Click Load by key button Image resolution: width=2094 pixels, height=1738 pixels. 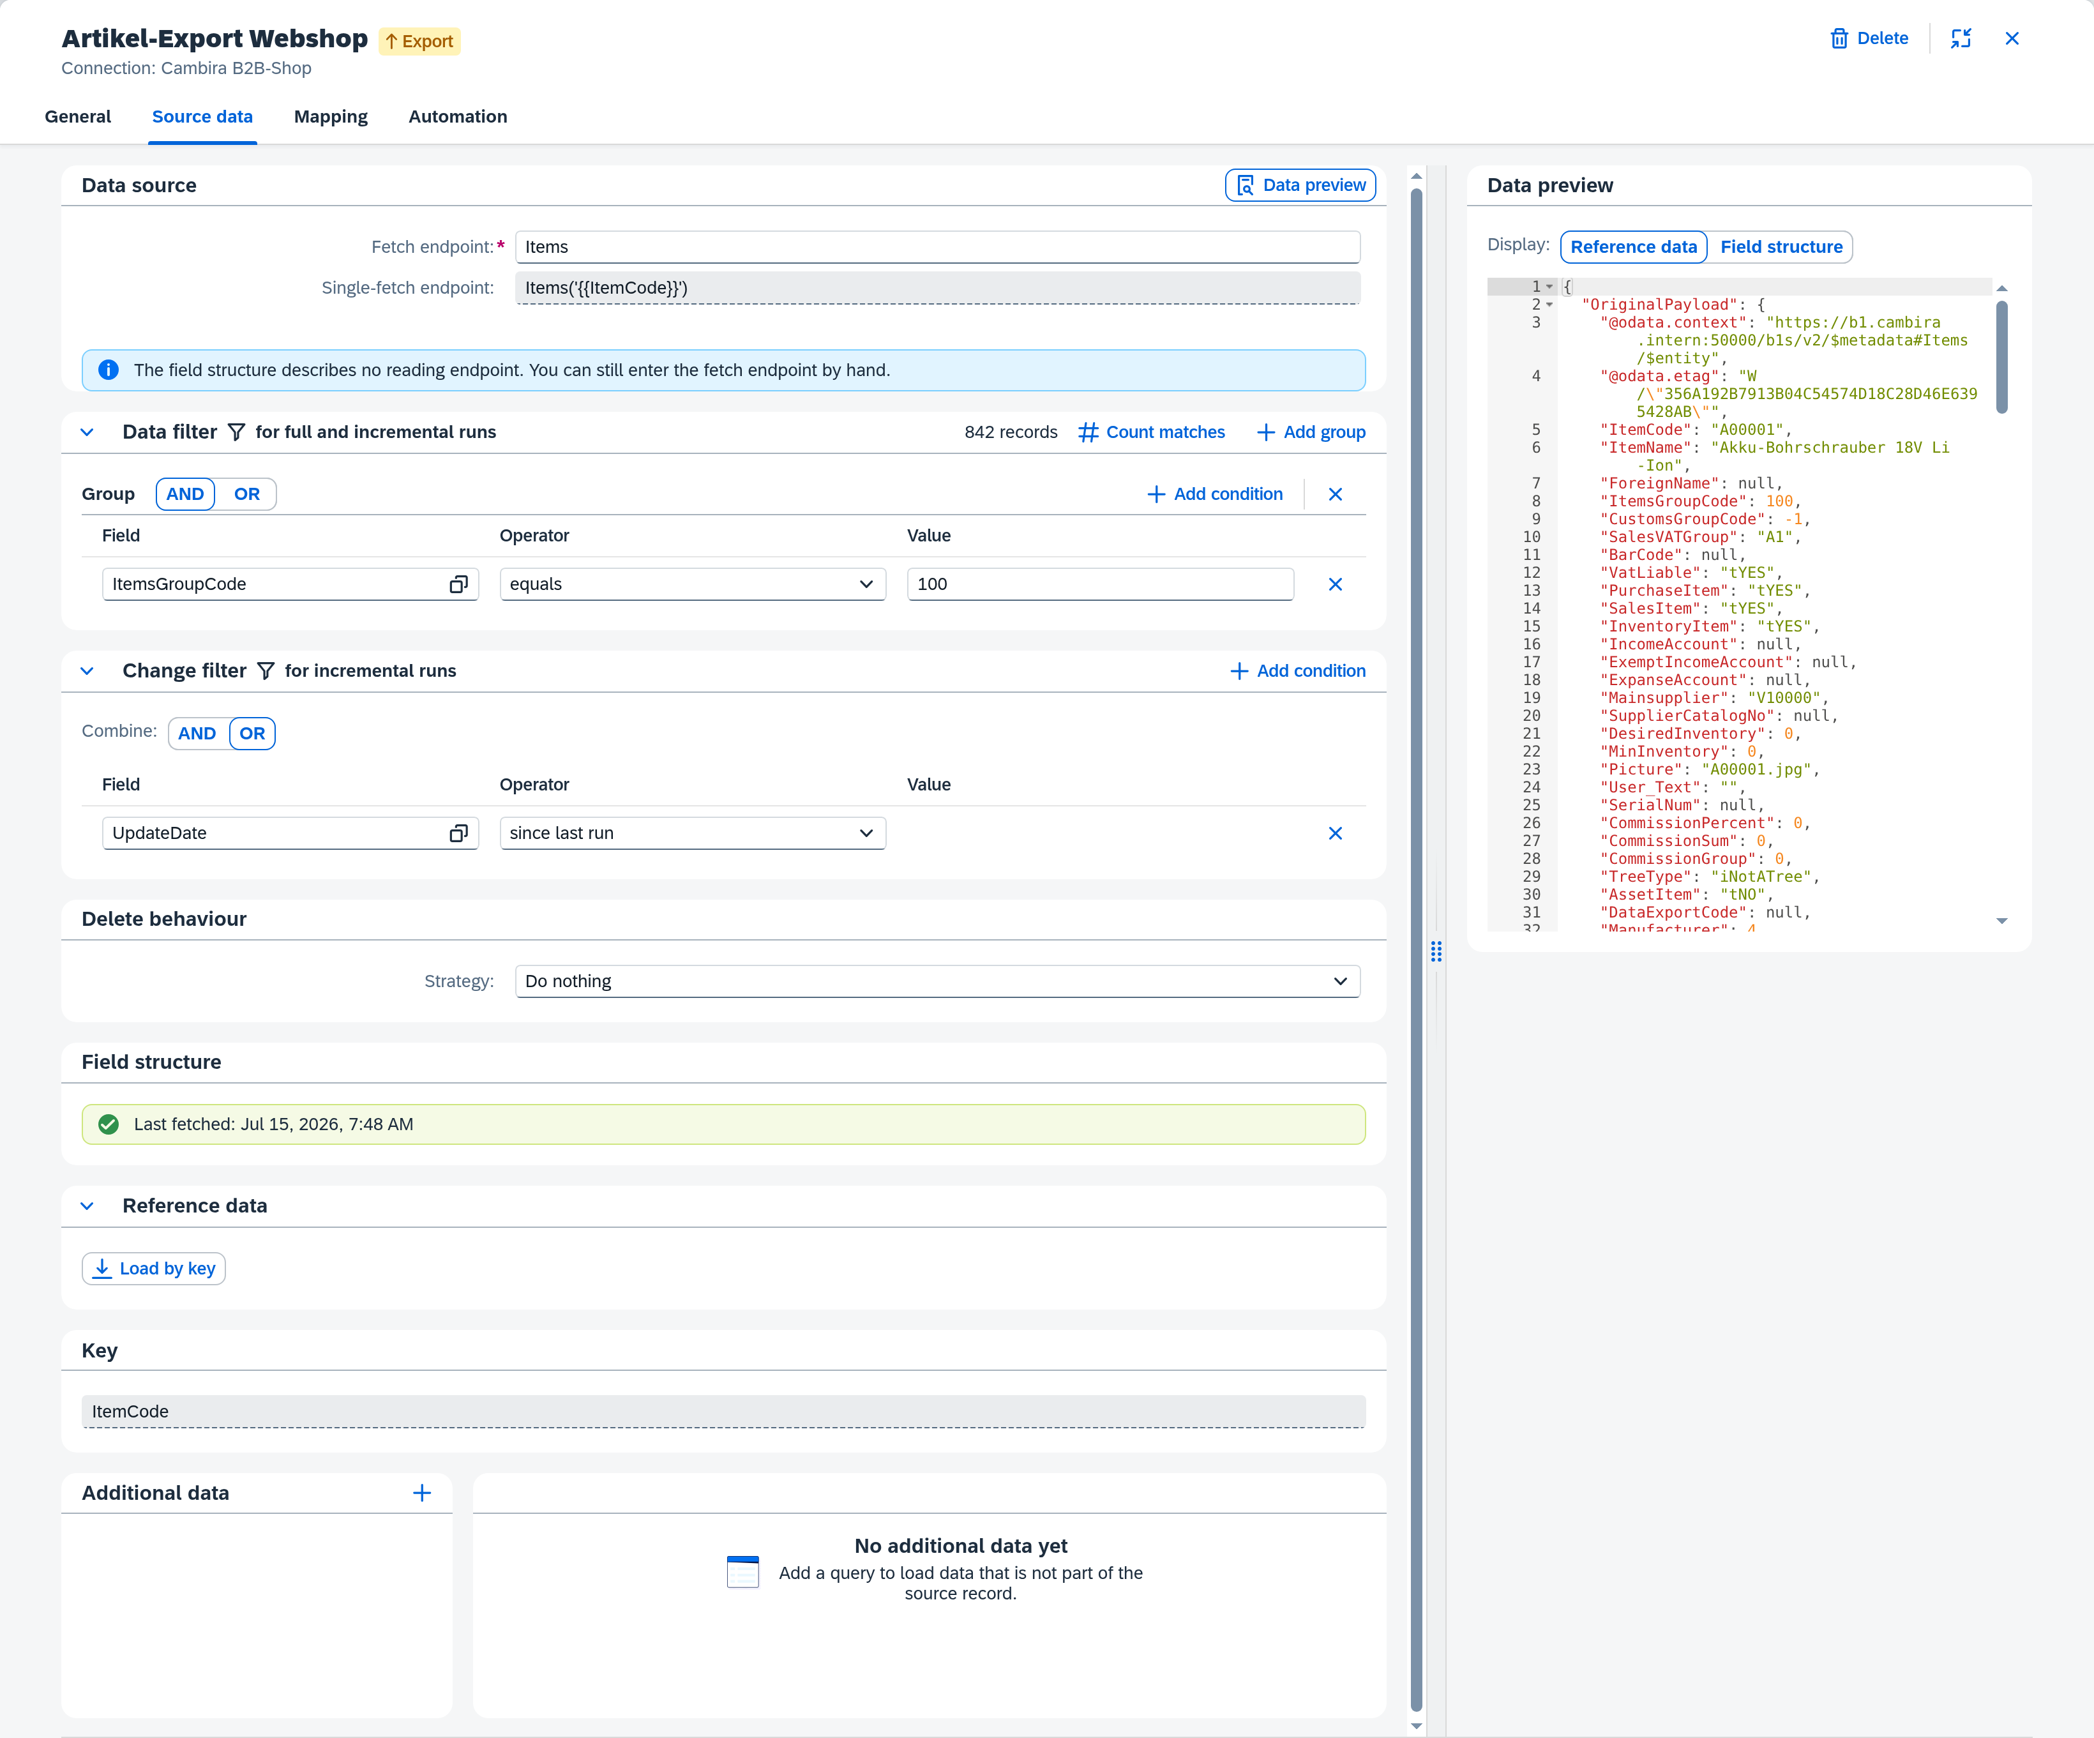click(154, 1268)
